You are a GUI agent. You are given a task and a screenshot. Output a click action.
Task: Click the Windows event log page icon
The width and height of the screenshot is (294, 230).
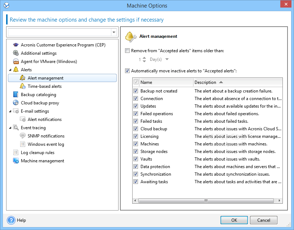[x=22, y=144]
